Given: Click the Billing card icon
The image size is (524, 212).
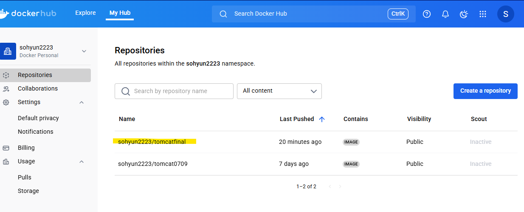Looking at the screenshot, I should [x=6, y=148].
